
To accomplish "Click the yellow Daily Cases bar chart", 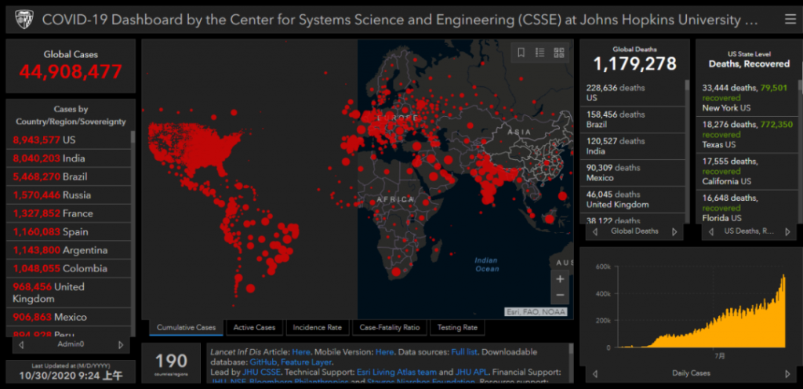I will pos(702,311).
